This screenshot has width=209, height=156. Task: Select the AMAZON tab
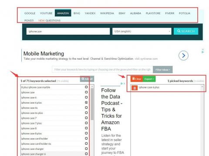tap(63, 13)
